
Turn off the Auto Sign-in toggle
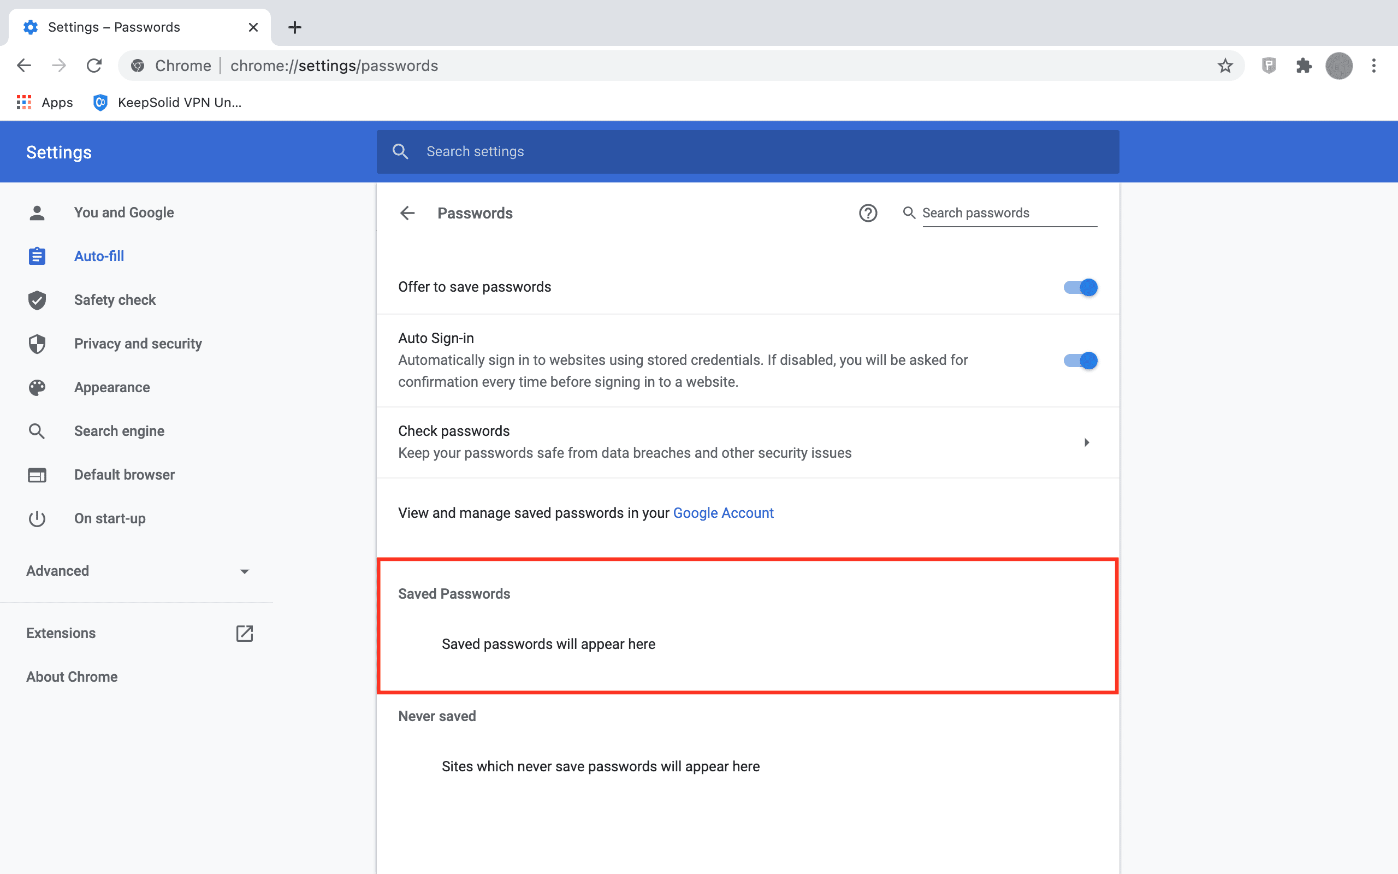[x=1080, y=361]
